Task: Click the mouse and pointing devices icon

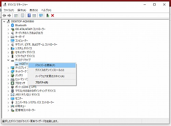Action: click(12, 91)
